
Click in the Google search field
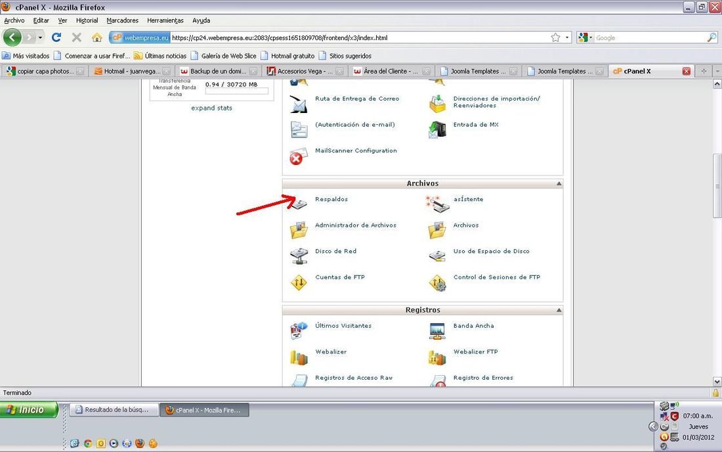pos(650,38)
